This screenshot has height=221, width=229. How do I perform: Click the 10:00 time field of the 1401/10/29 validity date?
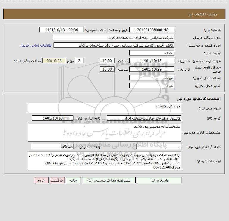pos(107,69)
